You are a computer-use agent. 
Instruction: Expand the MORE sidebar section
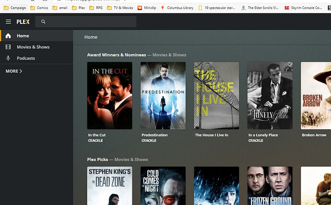(x=14, y=71)
